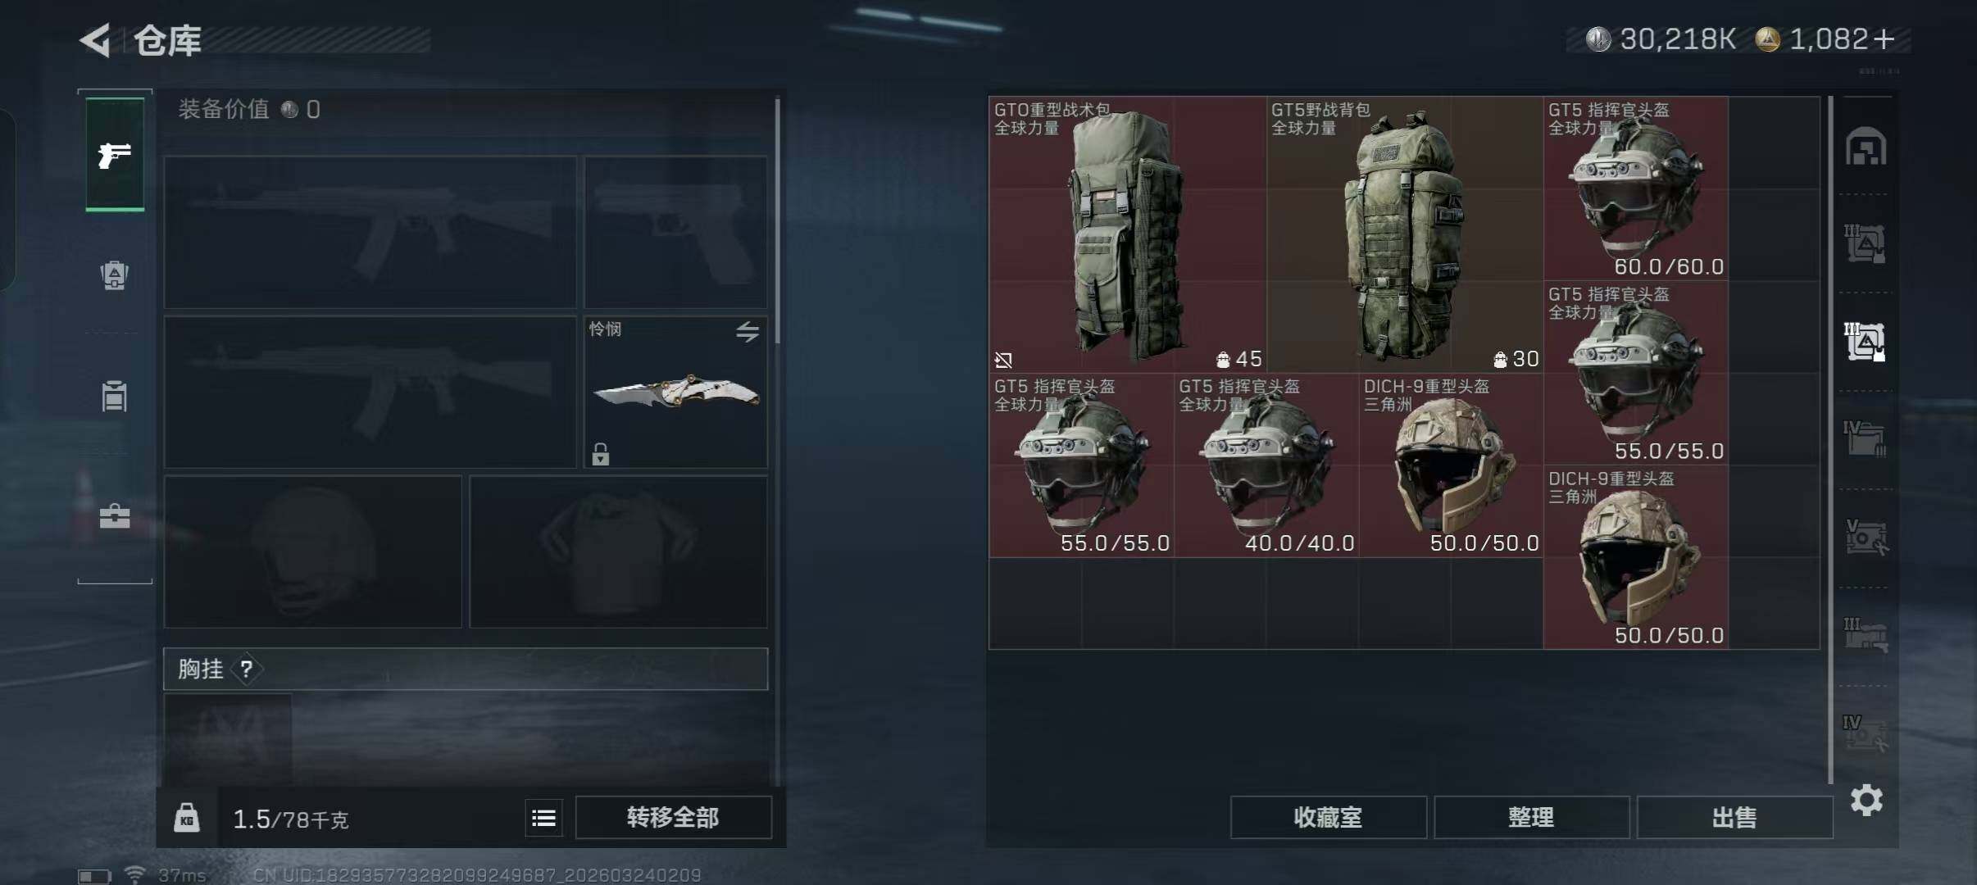Click the 出售 sell button
Viewport: 1977px width, 885px height.
pos(1734,817)
